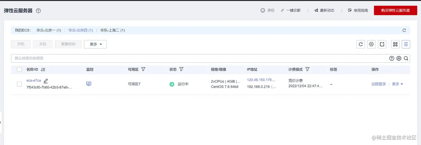Image resolution: width=421 pixels, height=145 pixels.
Task: Switch to list view
Action: [406, 44]
